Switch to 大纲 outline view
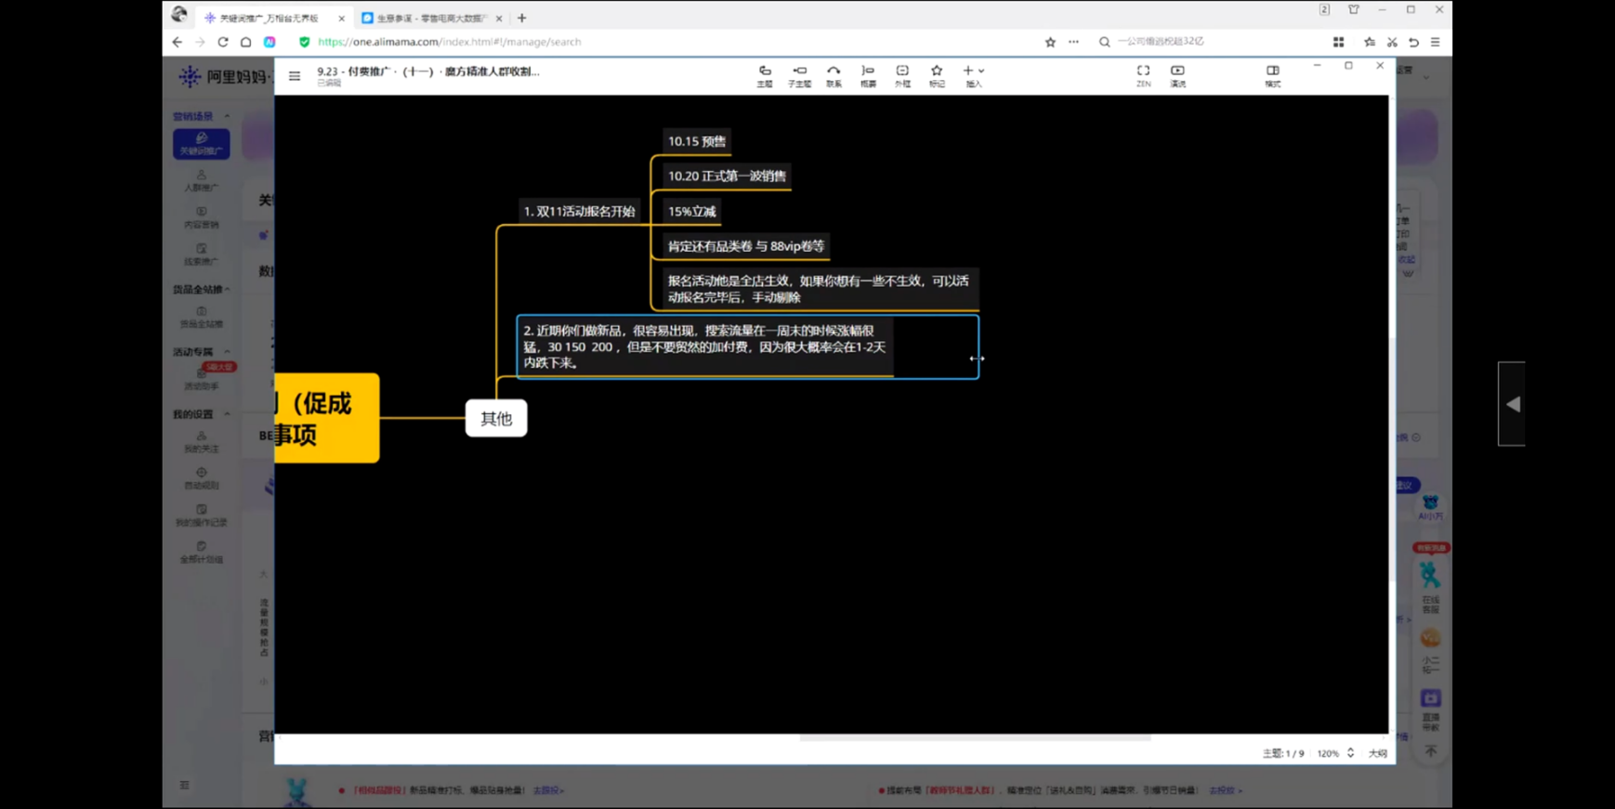The width and height of the screenshot is (1615, 809). pyautogui.click(x=1377, y=753)
